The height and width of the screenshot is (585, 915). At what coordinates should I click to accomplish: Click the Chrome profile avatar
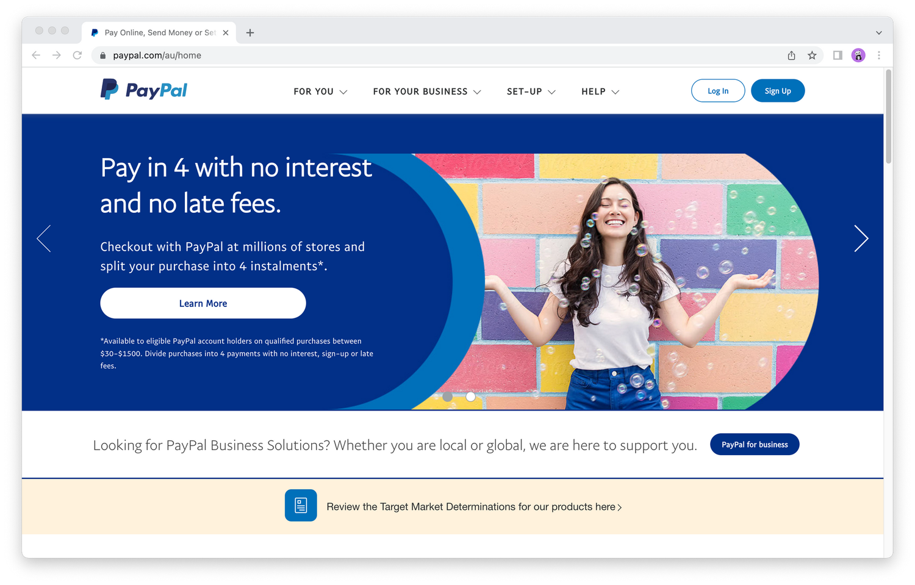pos(858,56)
